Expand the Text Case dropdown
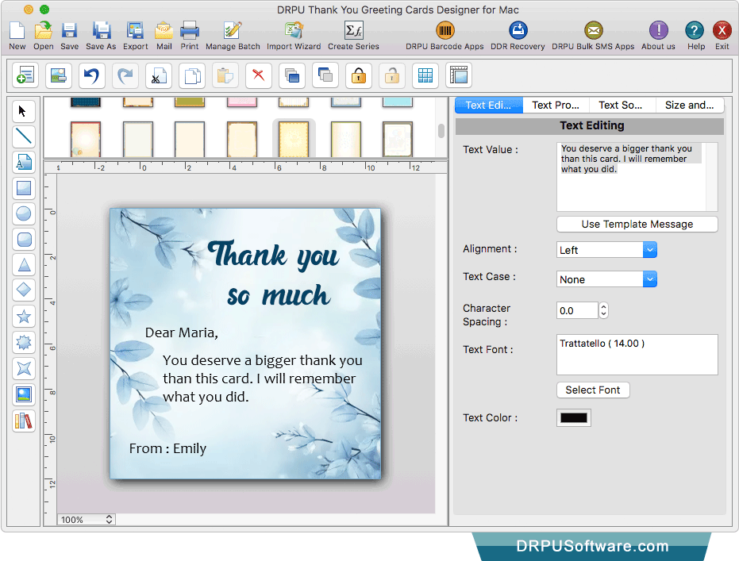This screenshot has height=561, width=739. click(x=606, y=279)
